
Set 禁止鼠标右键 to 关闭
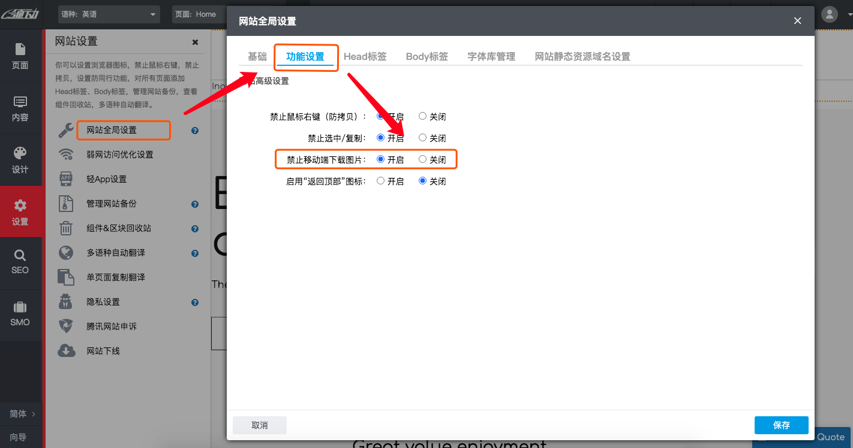[422, 116]
